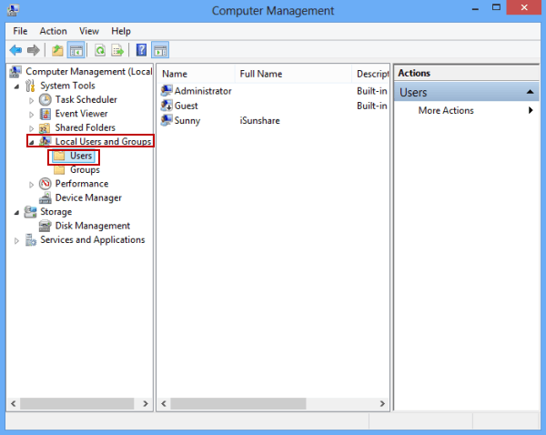Screen dimensions: 546x435
Task: Sort by the Full Name column header
Action: [293, 74]
